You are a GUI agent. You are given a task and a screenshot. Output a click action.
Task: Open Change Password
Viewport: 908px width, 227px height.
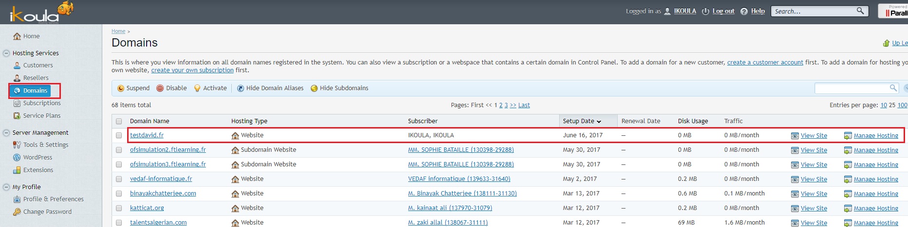[42, 212]
